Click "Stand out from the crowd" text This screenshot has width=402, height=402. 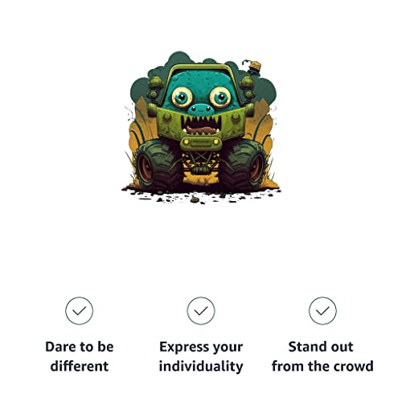click(322, 356)
